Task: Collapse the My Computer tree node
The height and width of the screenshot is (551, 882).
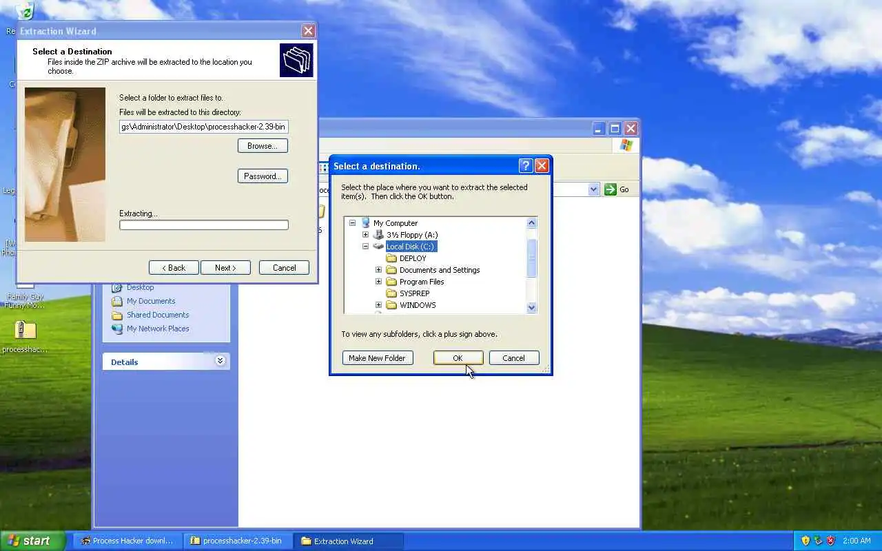Action: click(352, 223)
